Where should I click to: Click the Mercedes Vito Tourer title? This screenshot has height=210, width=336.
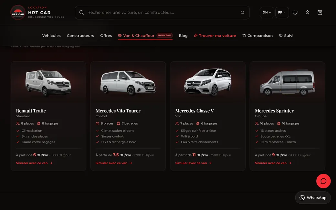click(118, 111)
